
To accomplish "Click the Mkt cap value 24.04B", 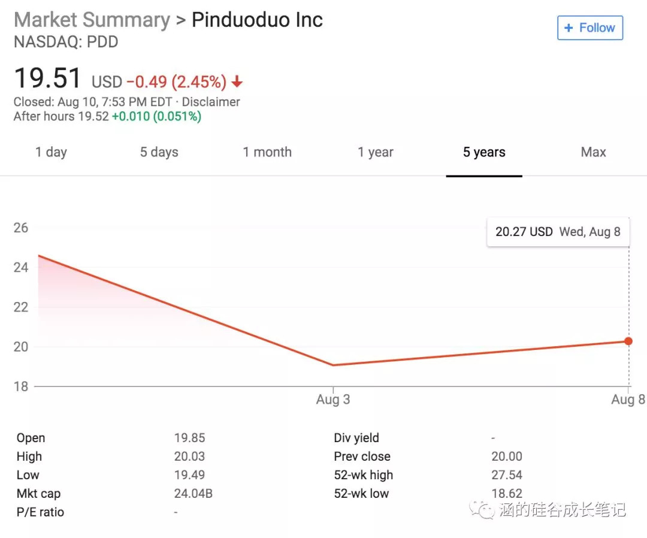I will [194, 494].
